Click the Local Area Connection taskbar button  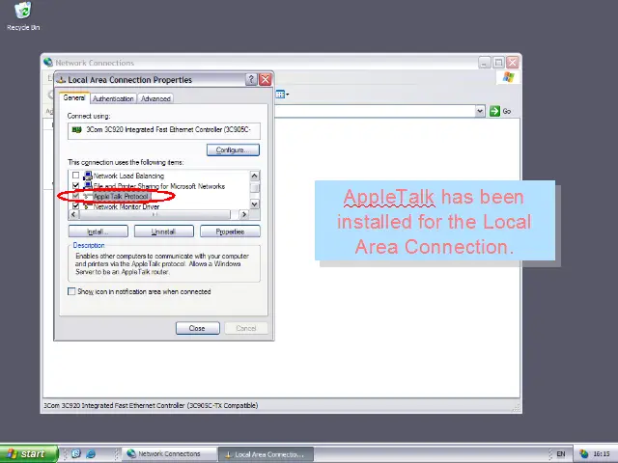[267, 454]
